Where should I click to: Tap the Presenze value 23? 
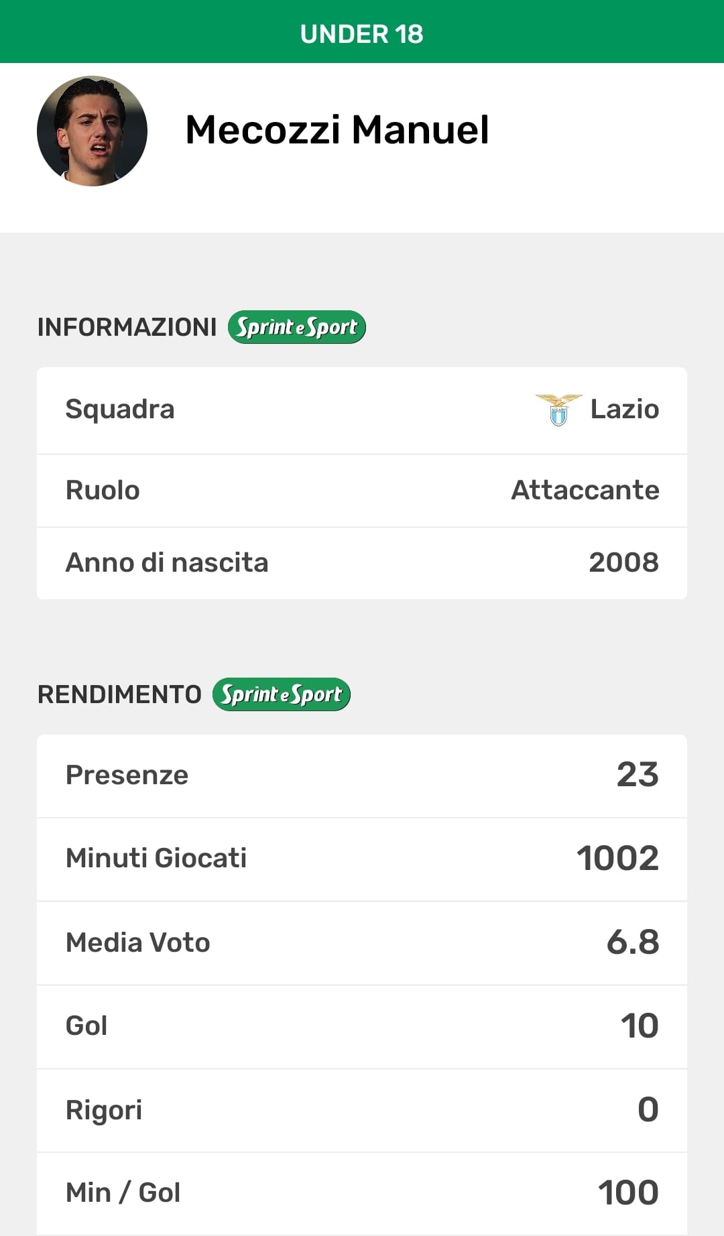638,775
